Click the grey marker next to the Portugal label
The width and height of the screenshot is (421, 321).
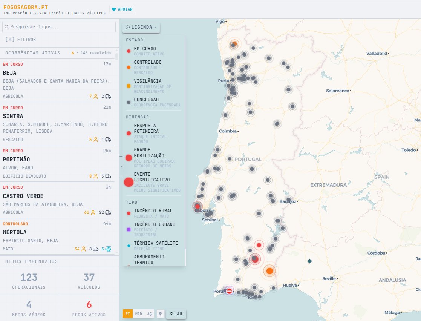230,159
